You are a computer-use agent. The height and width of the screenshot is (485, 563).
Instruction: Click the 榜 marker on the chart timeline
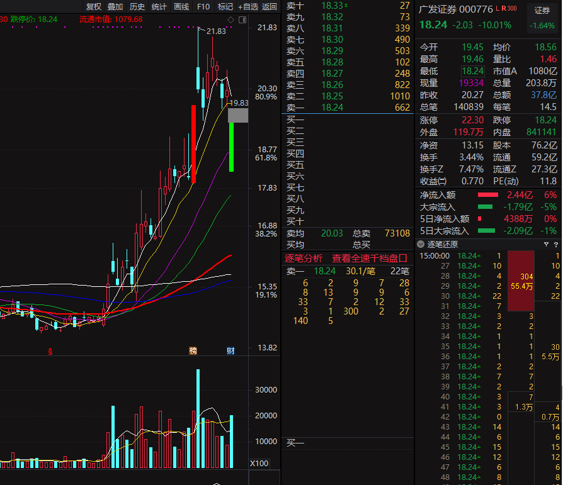[193, 350]
